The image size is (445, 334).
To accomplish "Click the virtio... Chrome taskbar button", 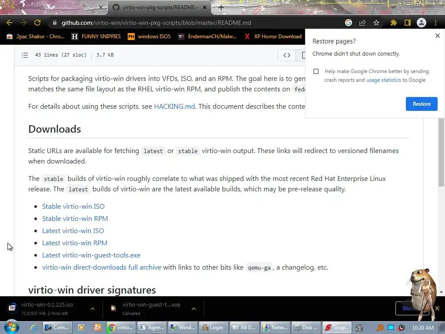I will tap(121, 327).
